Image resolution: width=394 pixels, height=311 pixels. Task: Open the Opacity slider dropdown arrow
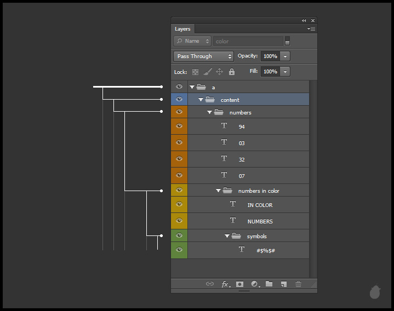[x=285, y=56]
